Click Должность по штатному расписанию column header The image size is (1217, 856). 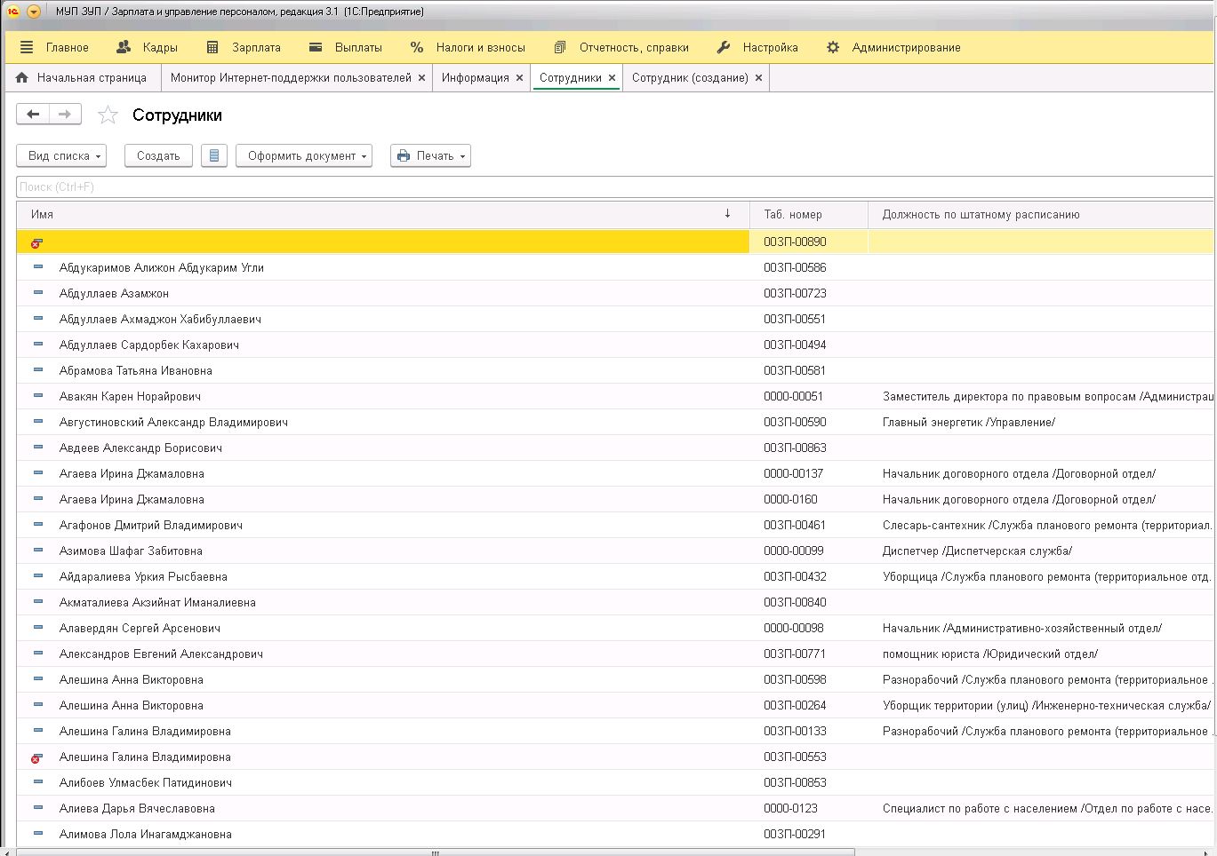[x=1040, y=214]
